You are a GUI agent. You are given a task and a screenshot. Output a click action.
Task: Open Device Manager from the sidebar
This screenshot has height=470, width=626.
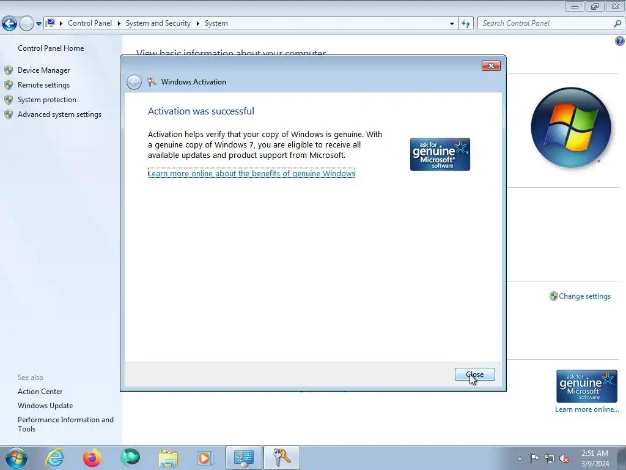coord(43,70)
